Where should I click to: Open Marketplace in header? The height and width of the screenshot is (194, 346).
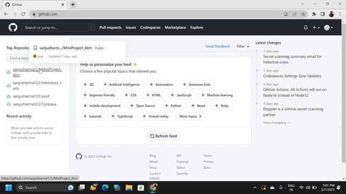click(175, 27)
